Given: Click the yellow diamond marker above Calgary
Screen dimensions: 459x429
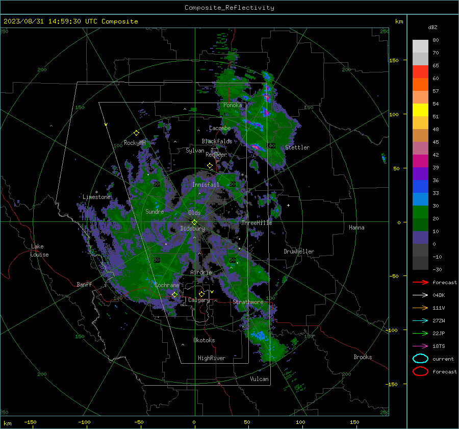Looking at the screenshot, I should (201, 294).
